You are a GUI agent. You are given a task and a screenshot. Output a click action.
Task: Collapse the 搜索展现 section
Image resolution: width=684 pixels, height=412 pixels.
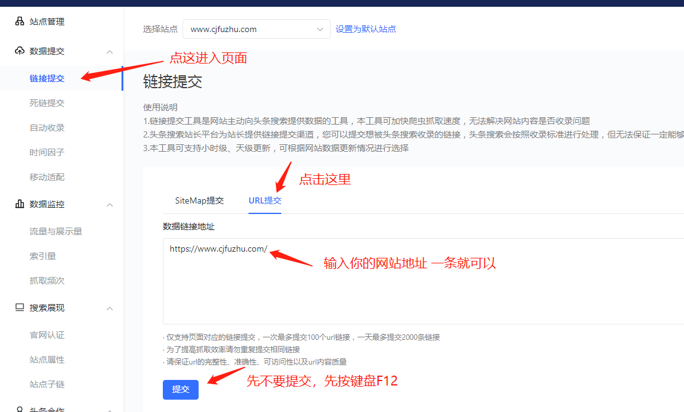click(109, 307)
